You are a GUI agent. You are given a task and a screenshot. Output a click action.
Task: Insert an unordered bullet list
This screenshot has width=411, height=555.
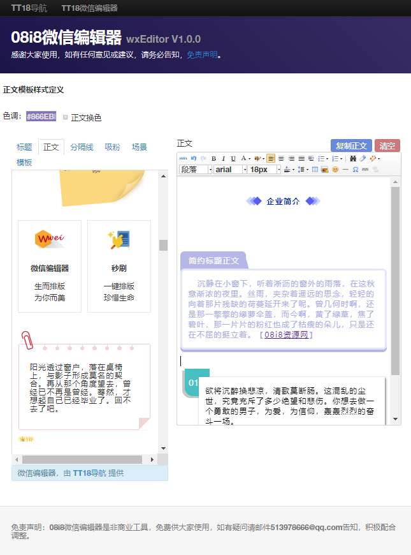(x=321, y=159)
